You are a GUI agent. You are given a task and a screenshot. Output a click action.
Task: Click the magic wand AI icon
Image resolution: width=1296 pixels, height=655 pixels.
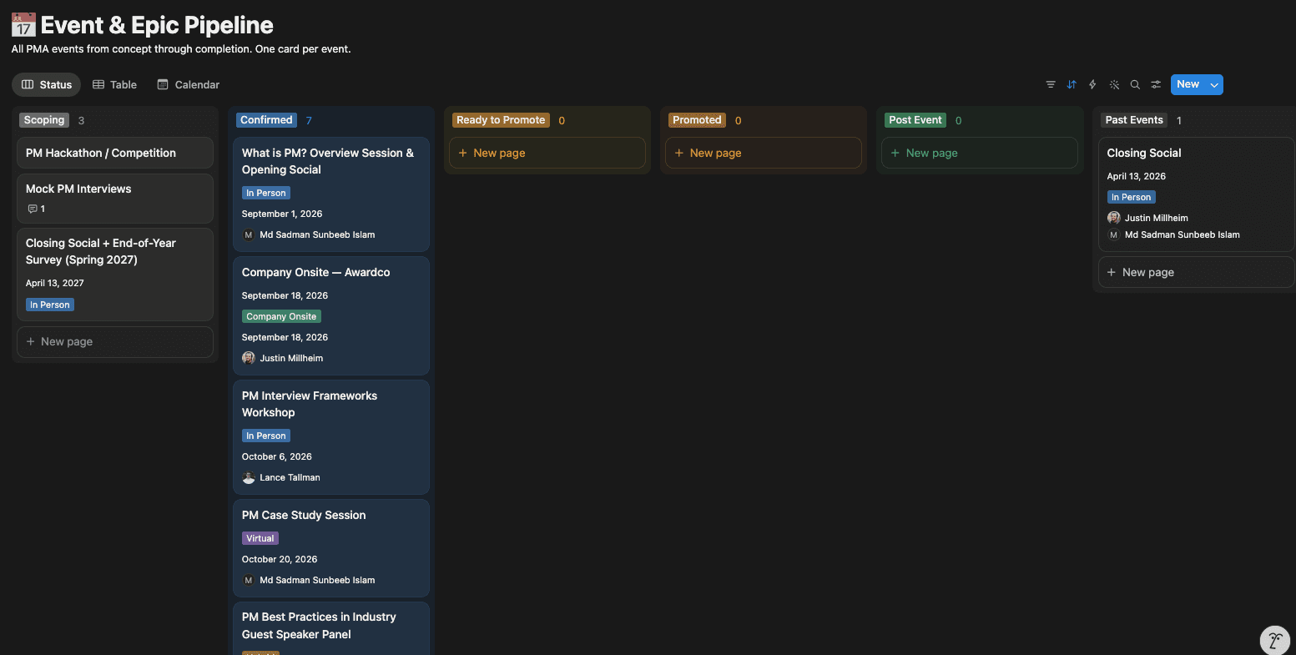pyautogui.click(x=1114, y=84)
